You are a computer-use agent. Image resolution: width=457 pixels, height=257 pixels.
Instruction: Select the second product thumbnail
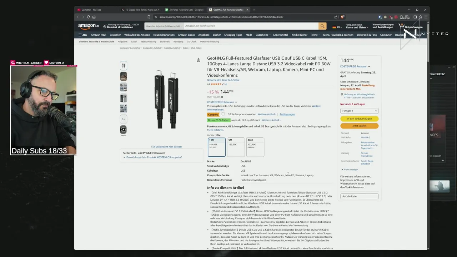123,76
